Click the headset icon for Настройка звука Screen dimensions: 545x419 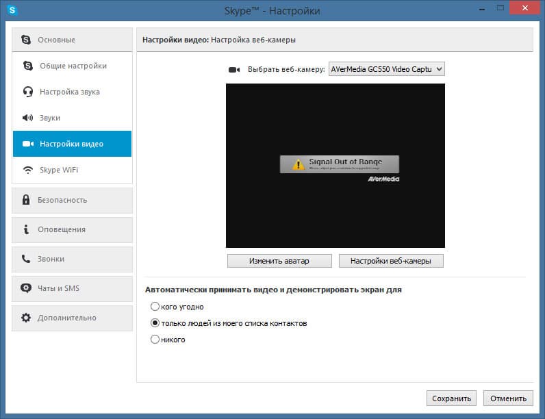tap(28, 92)
